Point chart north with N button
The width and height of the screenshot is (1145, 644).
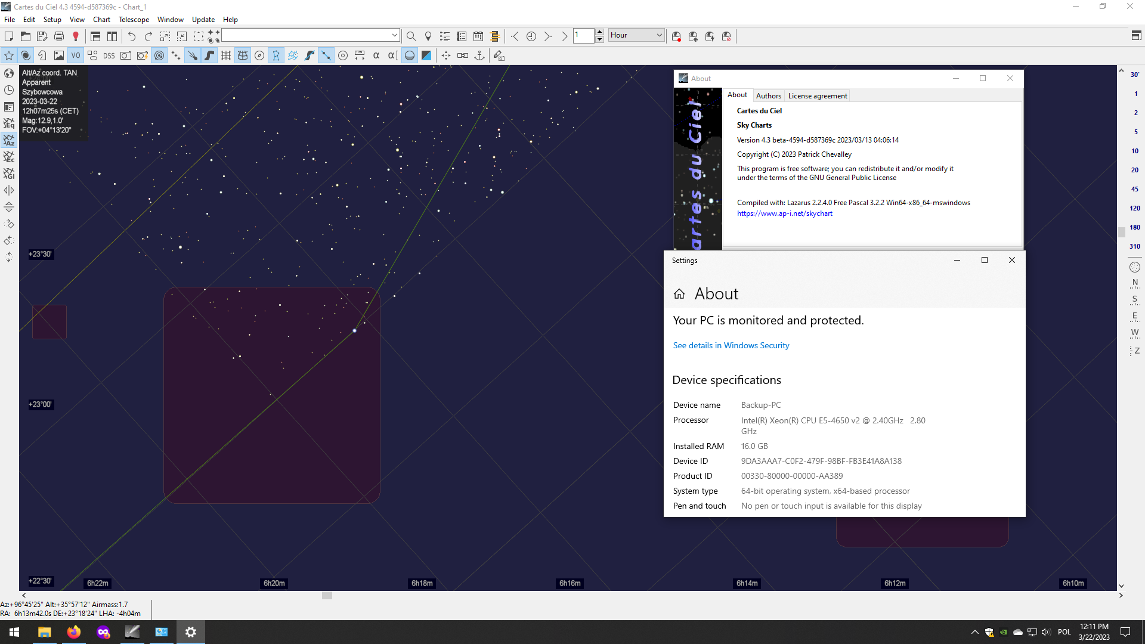[1134, 283]
